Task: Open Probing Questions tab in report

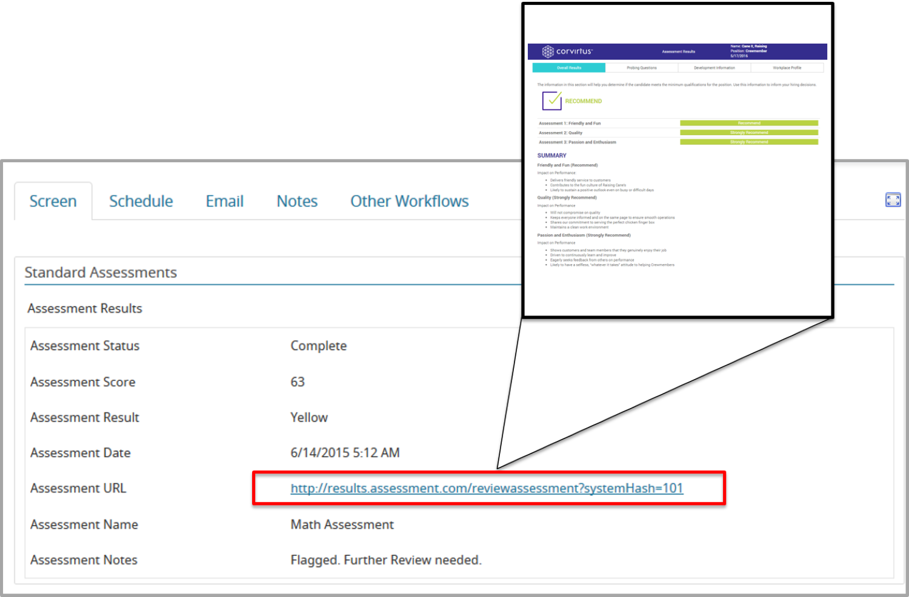Action: (641, 68)
